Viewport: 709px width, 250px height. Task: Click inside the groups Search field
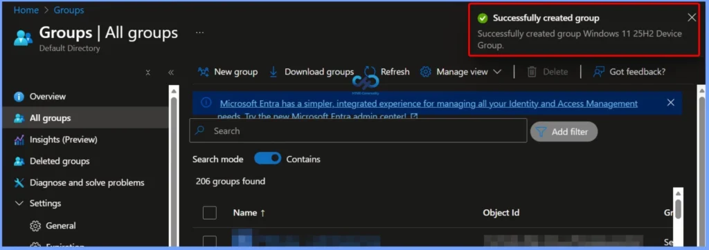pyautogui.click(x=358, y=131)
